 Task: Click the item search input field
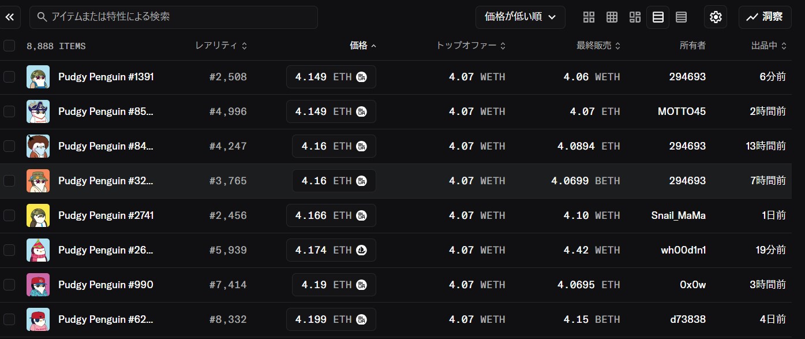point(173,17)
